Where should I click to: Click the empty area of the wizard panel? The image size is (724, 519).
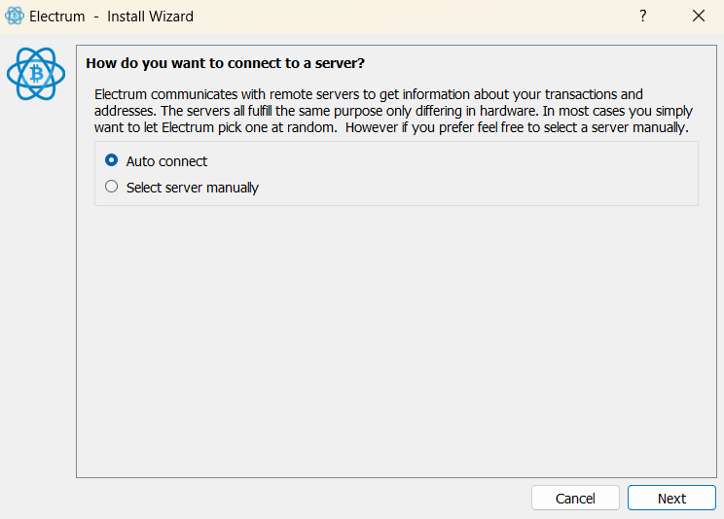pyautogui.click(x=396, y=341)
